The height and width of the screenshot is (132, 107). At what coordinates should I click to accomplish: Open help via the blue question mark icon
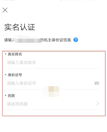(76, 40)
